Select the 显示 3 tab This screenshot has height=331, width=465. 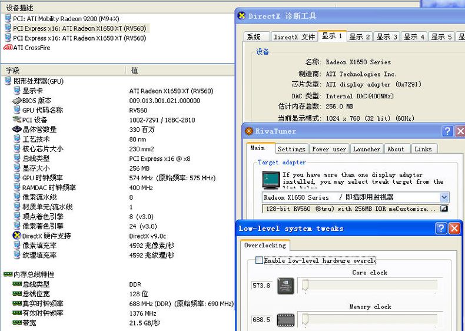387,37
